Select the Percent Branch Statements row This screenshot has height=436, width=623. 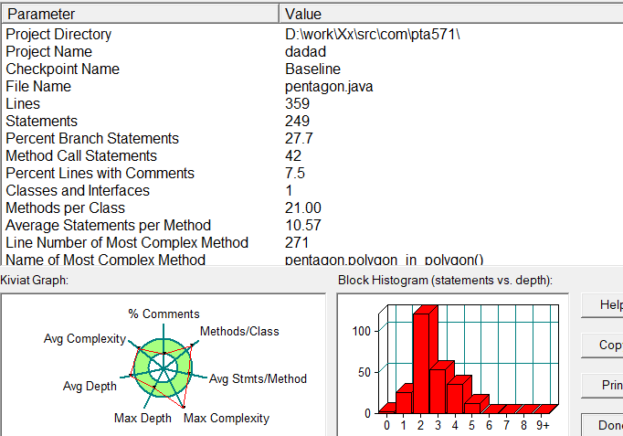tap(92, 138)
